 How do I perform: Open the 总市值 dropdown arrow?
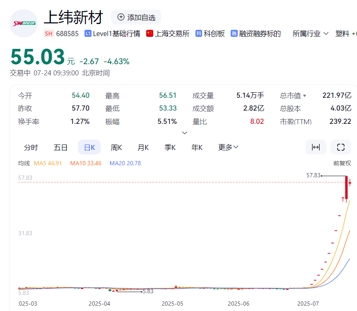click(x=305, y=96)
